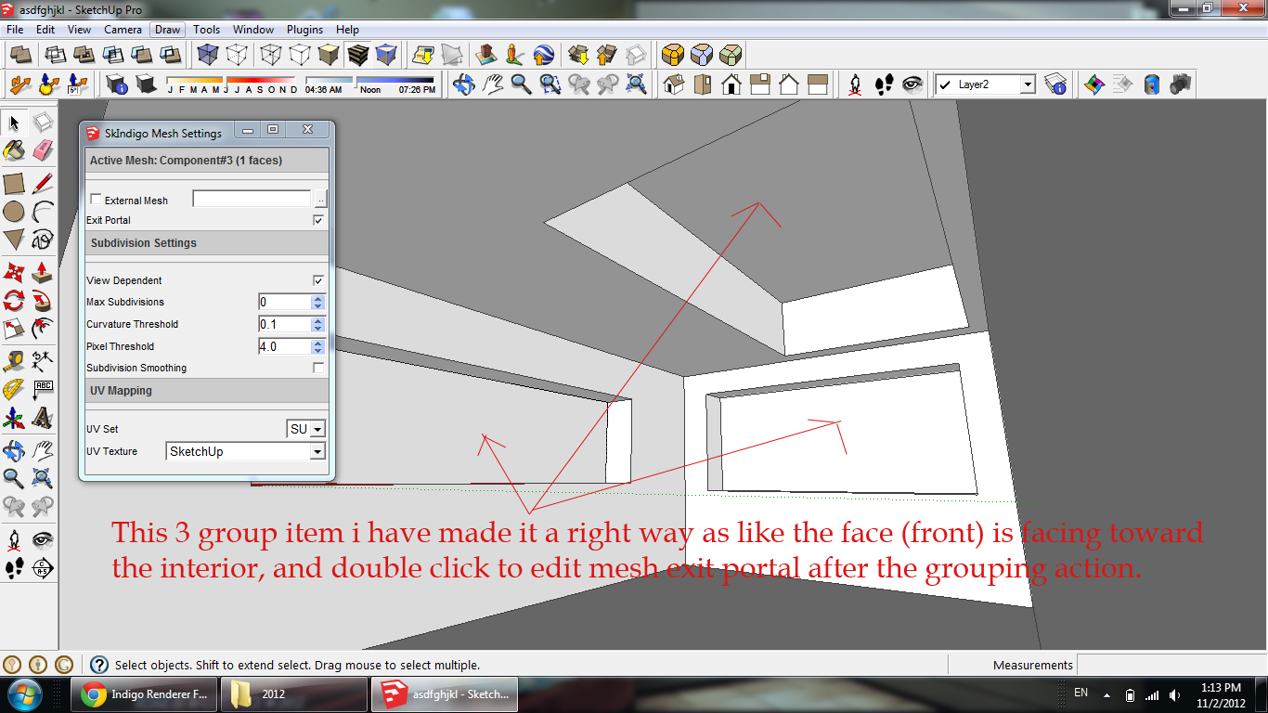The height and width of the screenshot is (713, 1268).
Task: Activate the Push/Pull tool
Action: point(43,272)
